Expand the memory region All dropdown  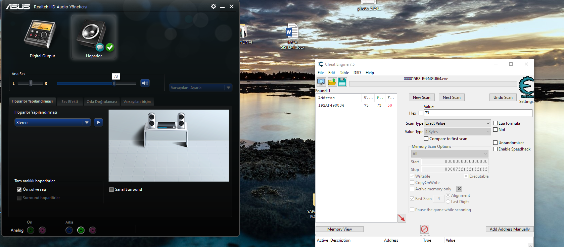(x=450, y=154)
